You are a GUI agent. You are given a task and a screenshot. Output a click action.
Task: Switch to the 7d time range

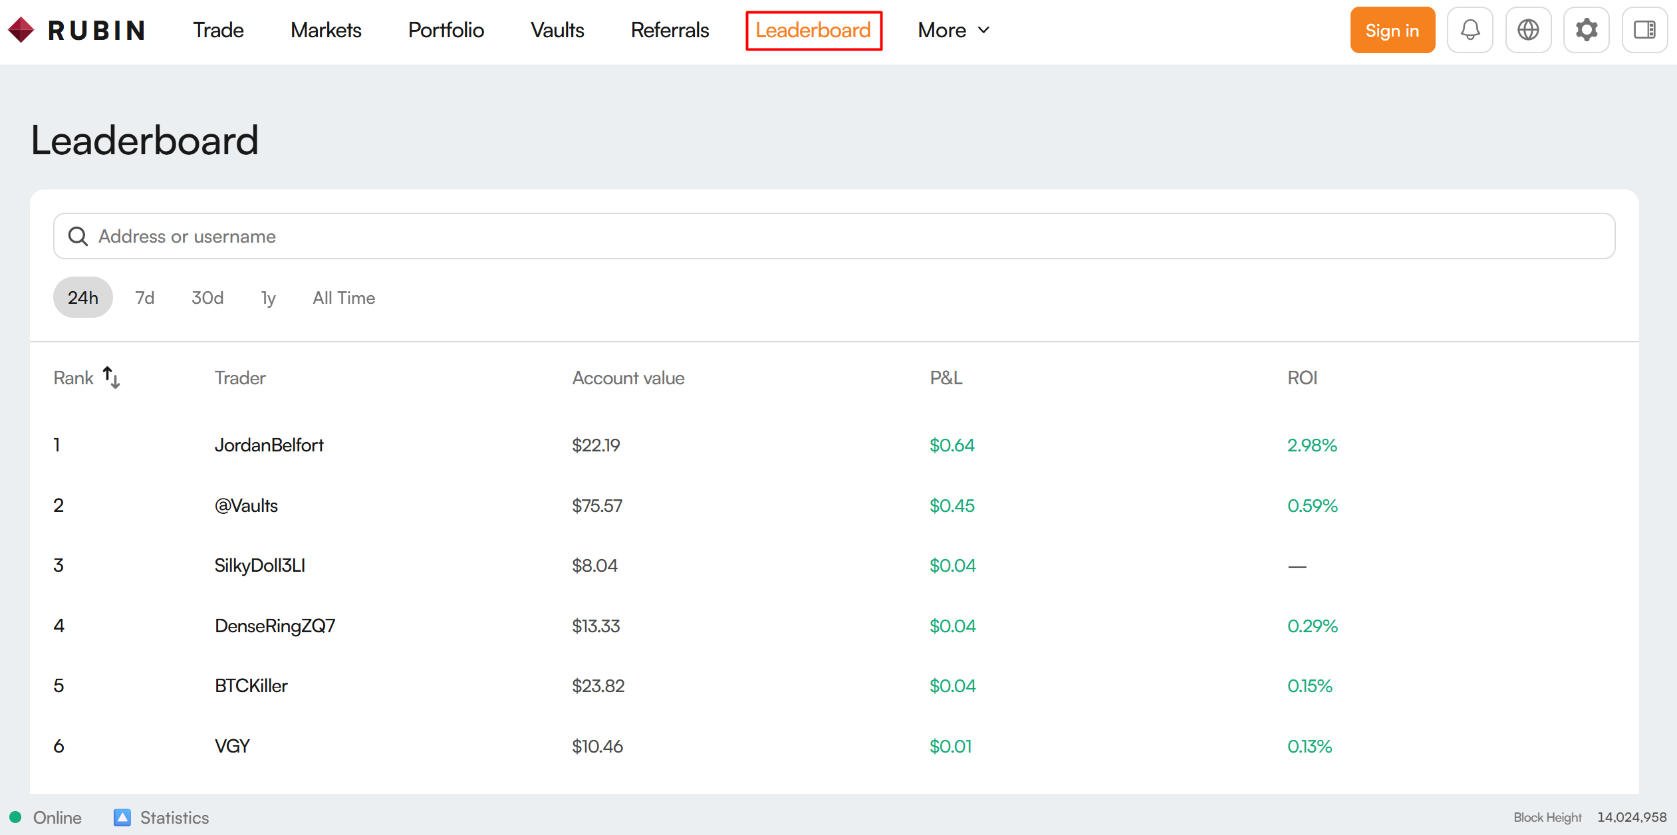(145, 297)
